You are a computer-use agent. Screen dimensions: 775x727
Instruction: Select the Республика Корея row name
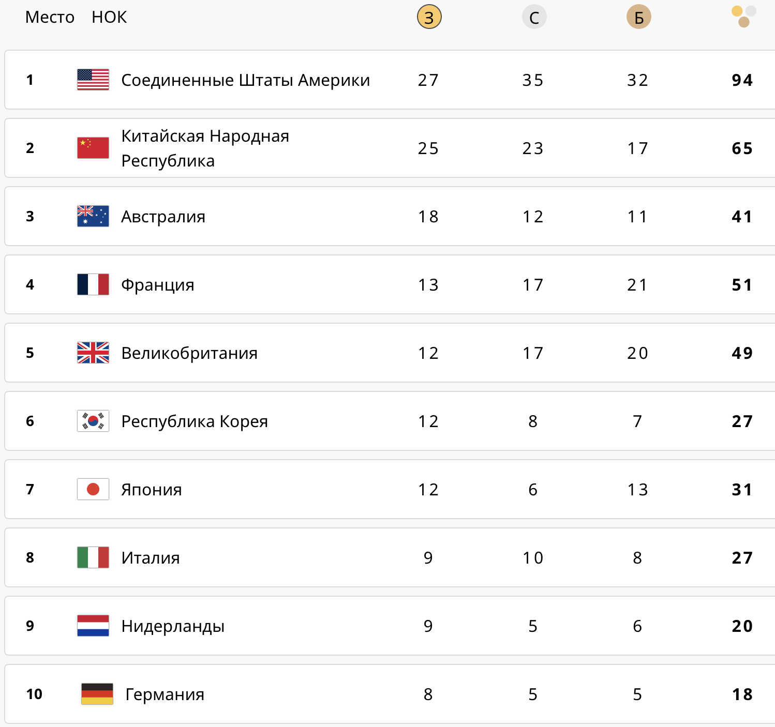pos(195,421)
